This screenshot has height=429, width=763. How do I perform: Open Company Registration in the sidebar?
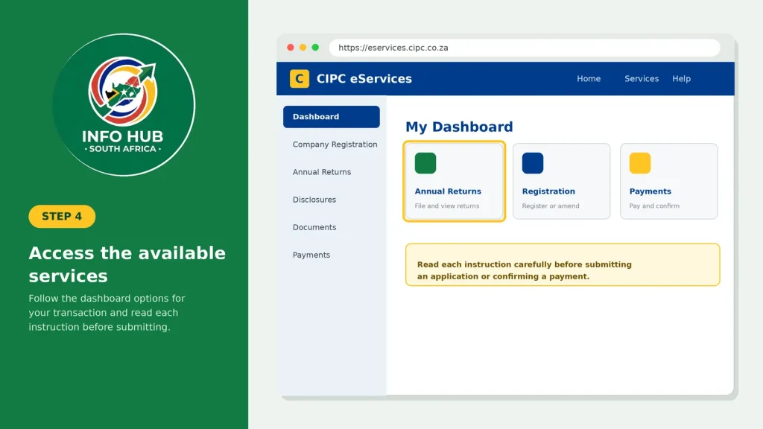[335, 144]
